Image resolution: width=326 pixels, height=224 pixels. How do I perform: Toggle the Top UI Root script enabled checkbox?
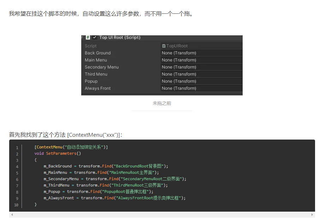(x=95, y=37)
